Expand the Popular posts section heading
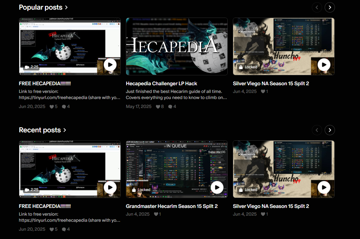 coord(43,7)
